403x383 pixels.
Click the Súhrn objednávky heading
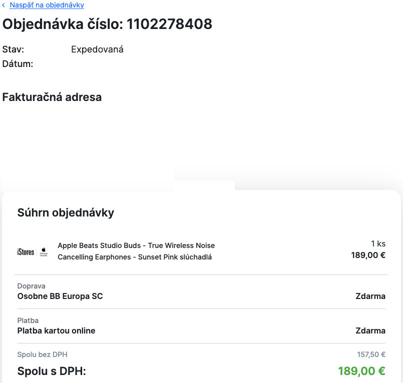coord(66,212)
